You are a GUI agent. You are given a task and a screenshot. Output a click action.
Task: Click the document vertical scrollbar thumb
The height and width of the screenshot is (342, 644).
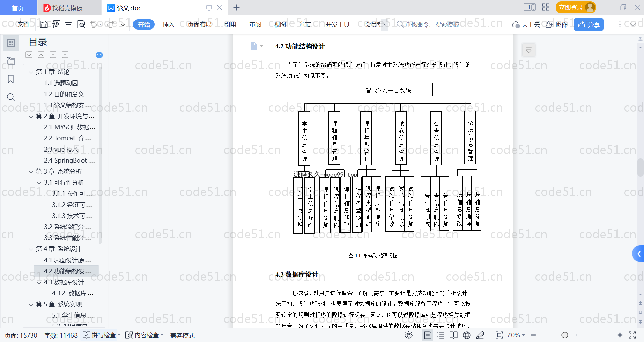[640, 168]
